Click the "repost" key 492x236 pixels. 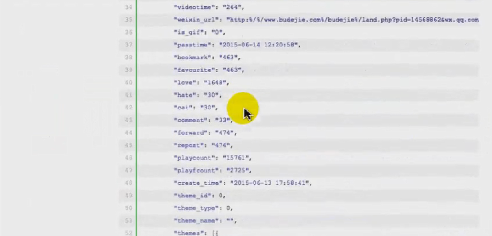click(188, 145)
